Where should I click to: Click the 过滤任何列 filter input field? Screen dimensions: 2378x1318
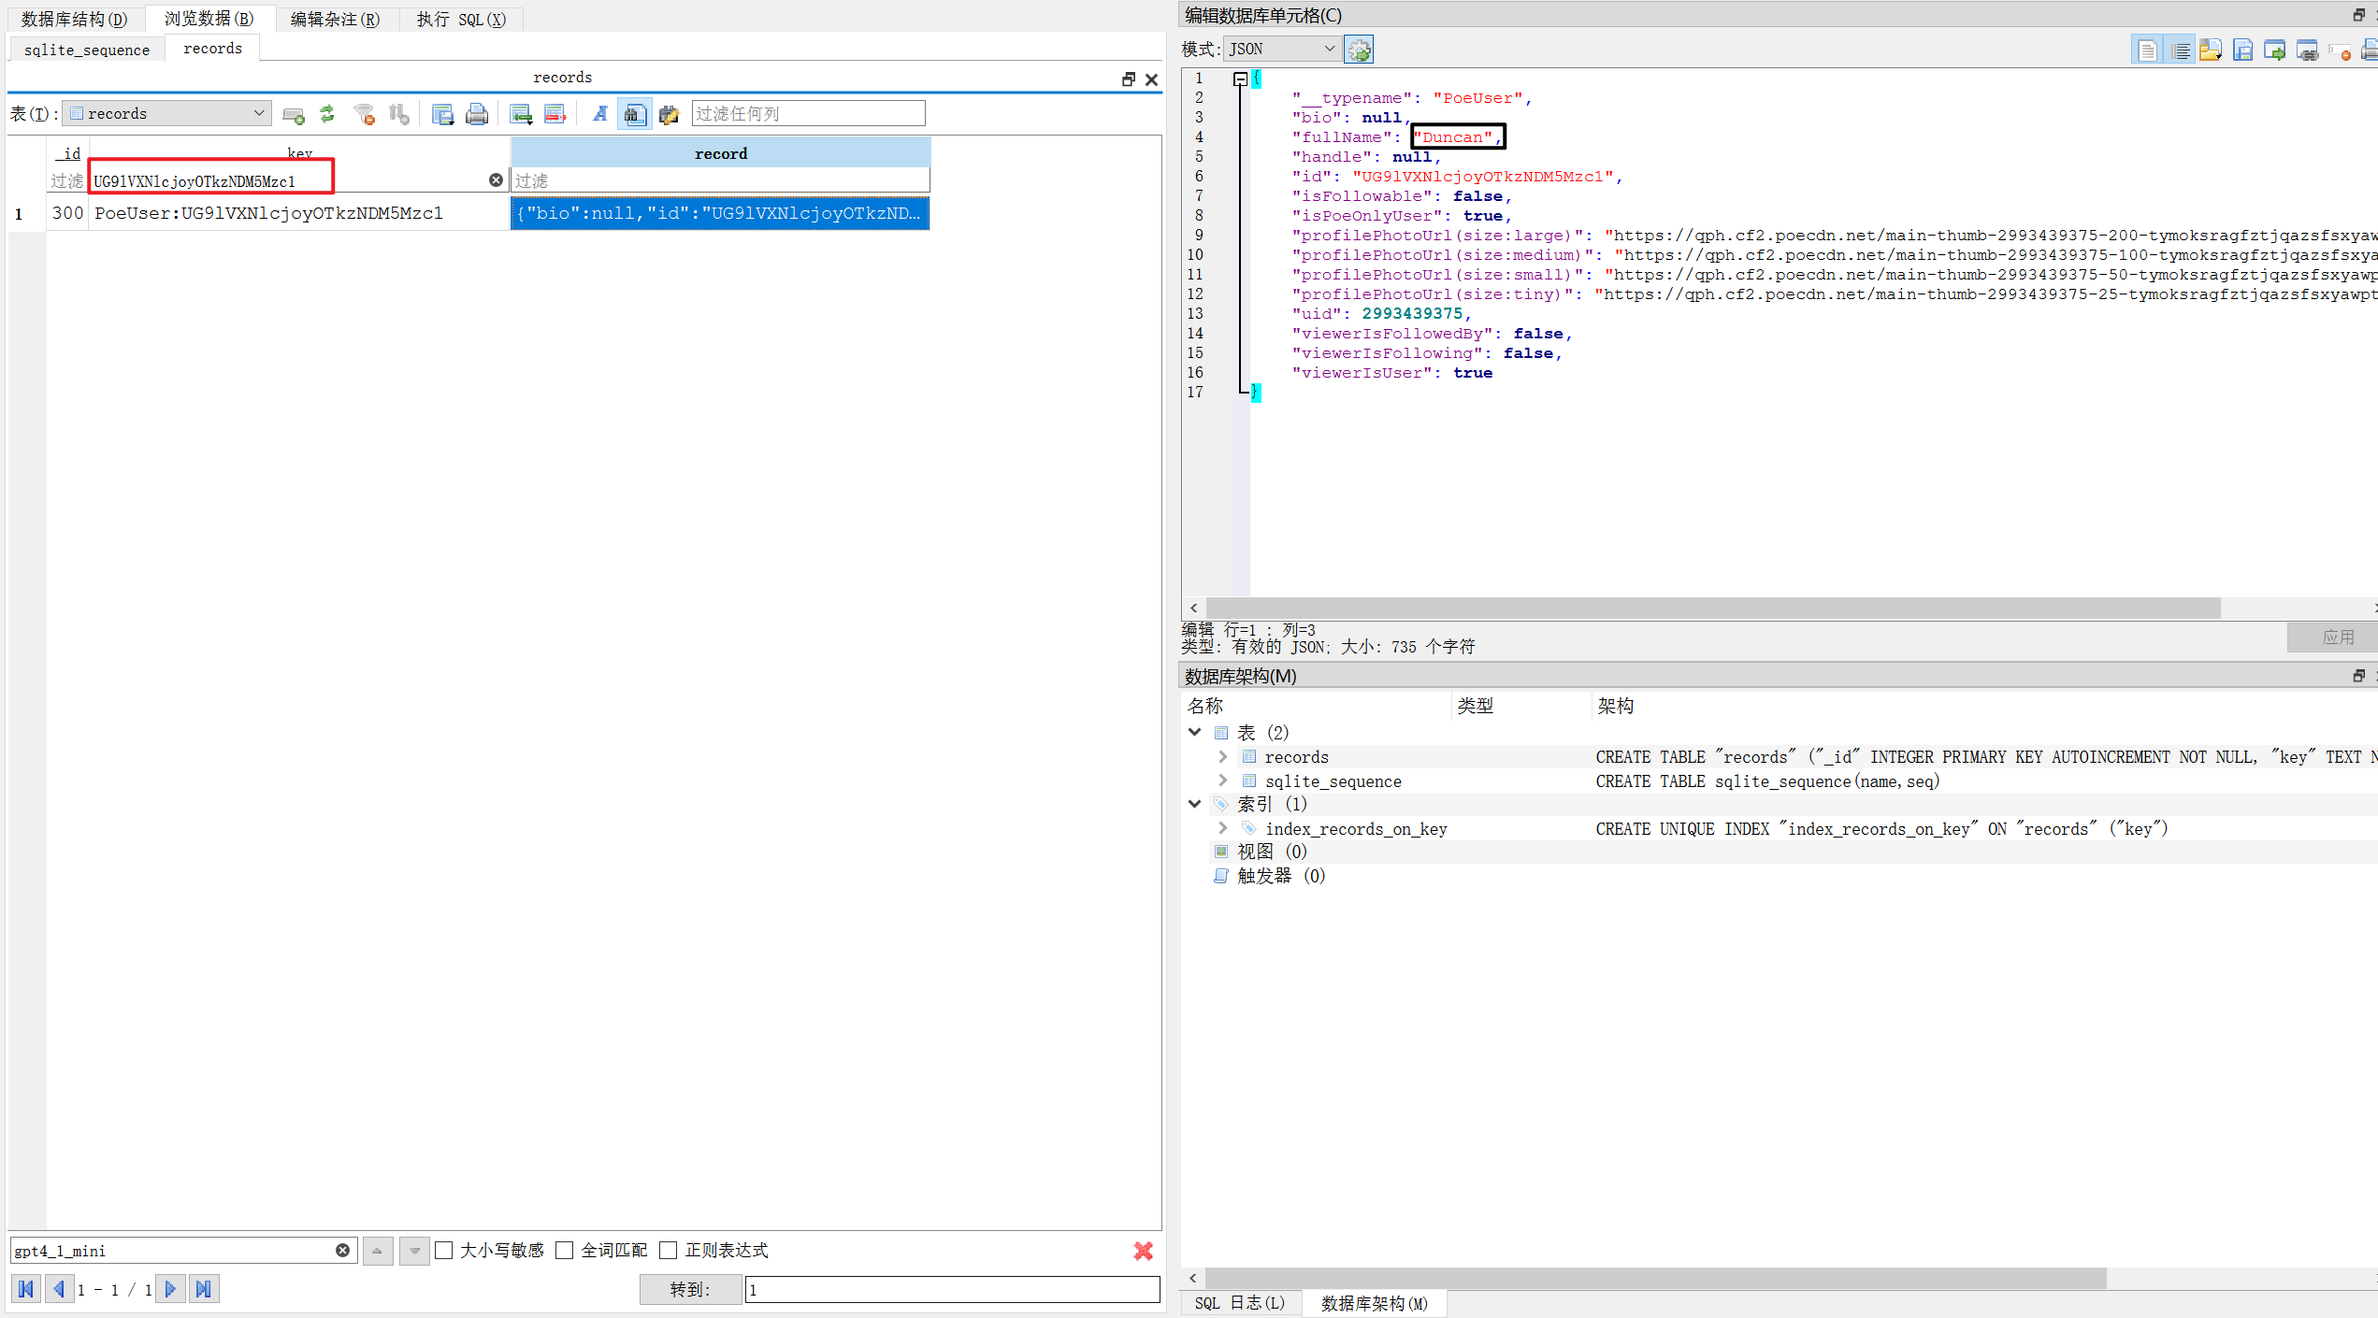pos(808,113)
